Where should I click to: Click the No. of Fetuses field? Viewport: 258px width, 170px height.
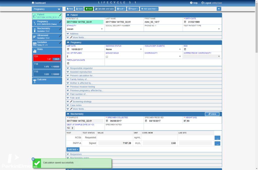tap(85, 56)
